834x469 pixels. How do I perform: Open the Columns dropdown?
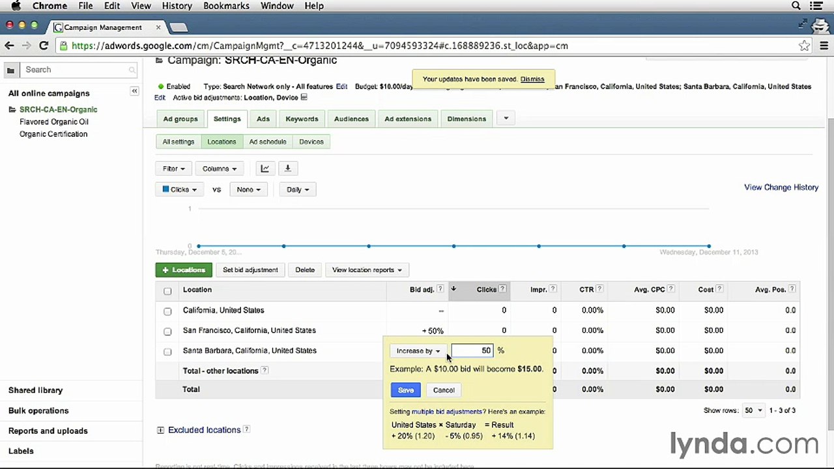[x=220, y=169]
